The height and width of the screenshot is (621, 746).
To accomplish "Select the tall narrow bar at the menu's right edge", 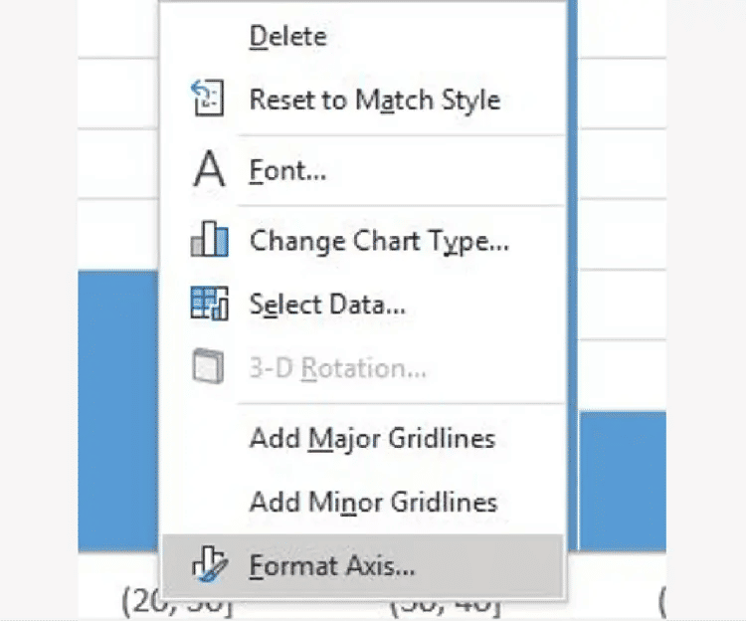I will click(x=572, y=275).
